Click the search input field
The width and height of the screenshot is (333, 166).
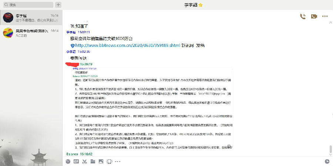click(28, 5)
